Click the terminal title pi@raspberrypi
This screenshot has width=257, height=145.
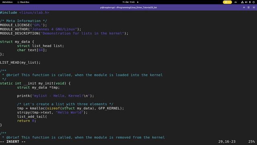128,8
